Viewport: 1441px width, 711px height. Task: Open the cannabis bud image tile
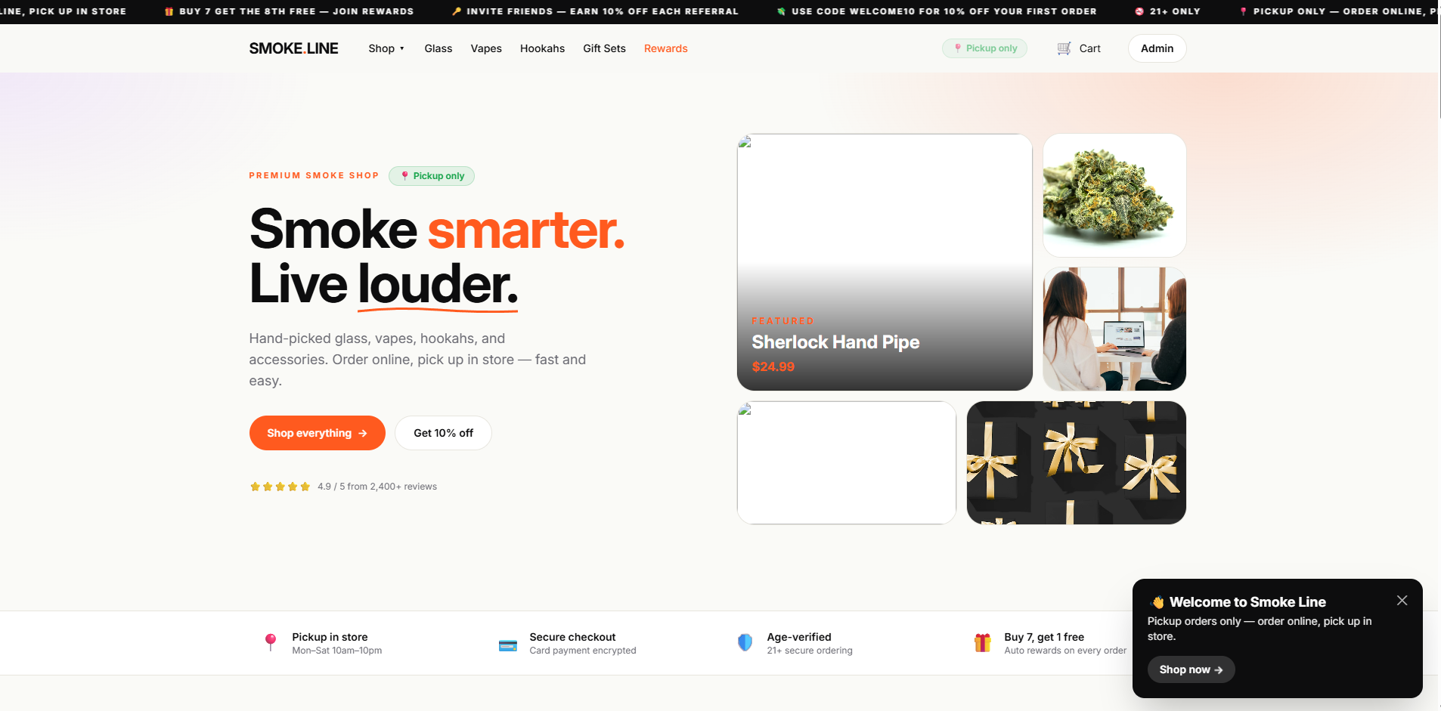(x=1114, y=196)
